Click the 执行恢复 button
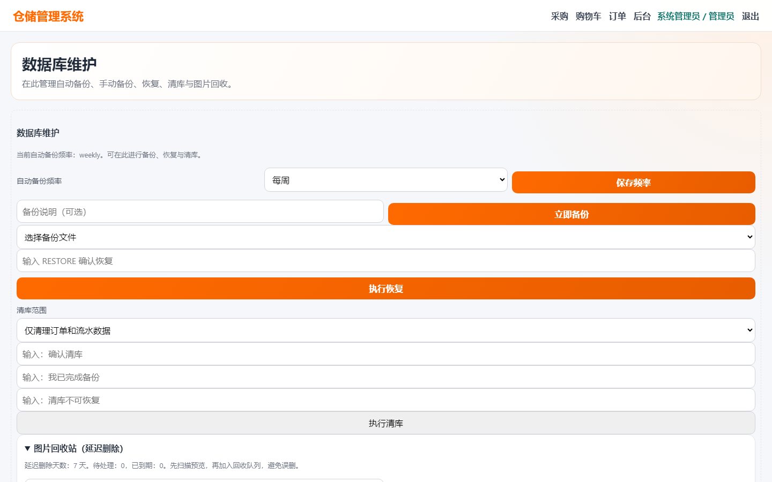Image resolution: width=772 pixels, height=482 pixels. coord(385,289)
